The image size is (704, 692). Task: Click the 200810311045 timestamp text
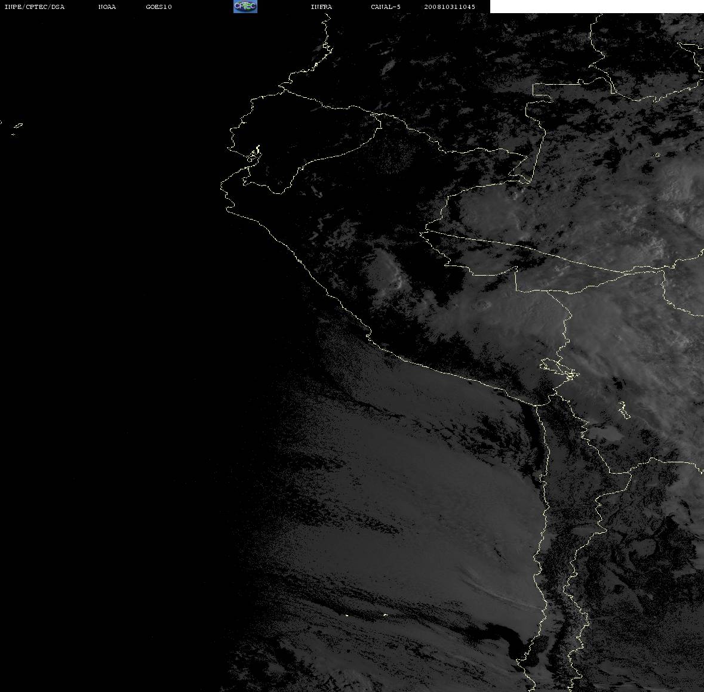450,7
